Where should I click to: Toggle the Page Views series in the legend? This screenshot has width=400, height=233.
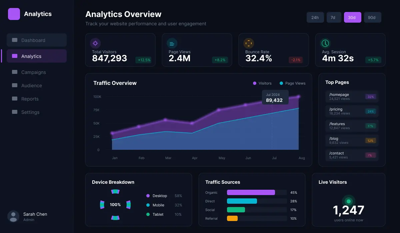[x=292, y=83]
